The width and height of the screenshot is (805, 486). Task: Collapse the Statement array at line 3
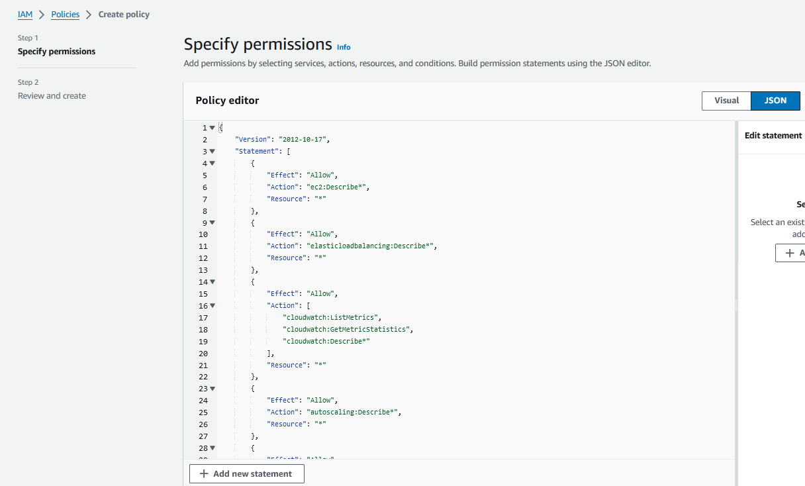coord(212,152)
